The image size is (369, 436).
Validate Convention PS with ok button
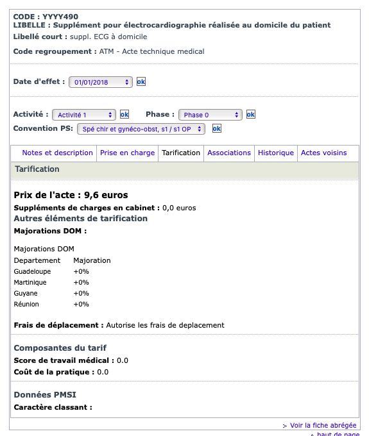[217, 128]
